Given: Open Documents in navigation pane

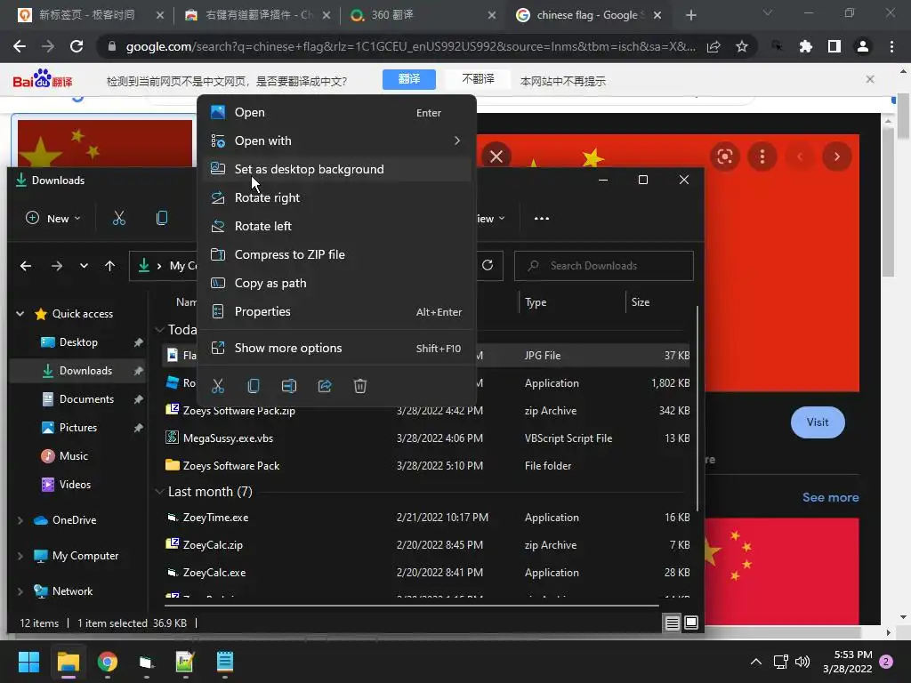Looking at the screenshot, I should click(79, 399).
